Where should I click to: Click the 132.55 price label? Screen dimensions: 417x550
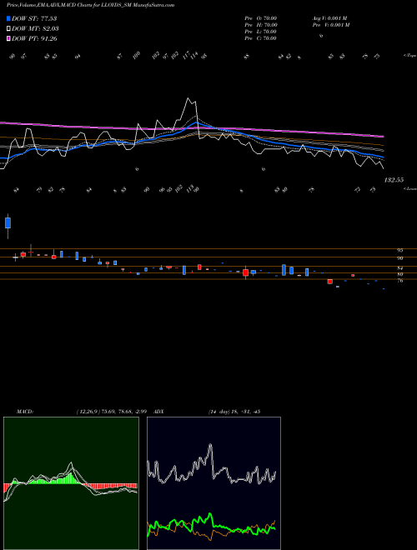[x=394, y=180]
